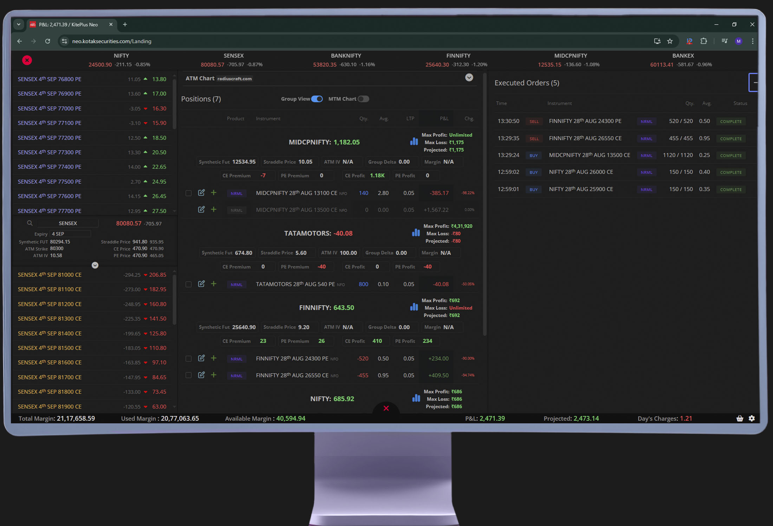Open payoff chart icon for MIDCPNIFTY group
This screenshot has width=773, height=526.
[414, 142]
